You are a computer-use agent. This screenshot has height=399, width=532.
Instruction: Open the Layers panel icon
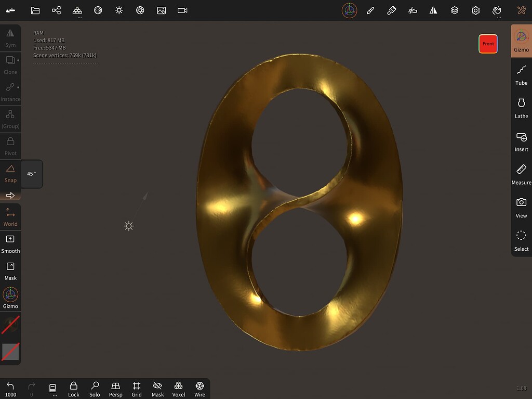click(454, 10)
